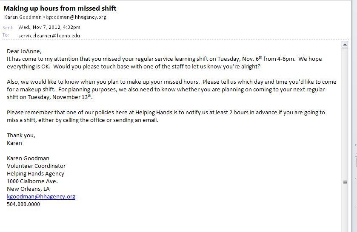Viewport: 357px width, 232px height.
Task: Click the message scrollbar thumb grip
Action: point(345,182)
